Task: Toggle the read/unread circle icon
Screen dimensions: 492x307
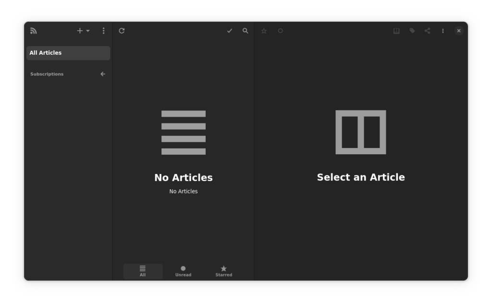Action: pyautogui.click(x=281, y=31)
